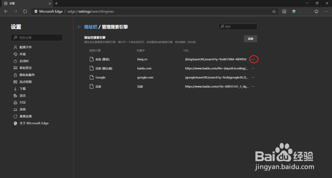The height and width of the screenshot is (178, 332).
Task: Click the 必应 (推荐) search engine name
Action: point(102,59)
